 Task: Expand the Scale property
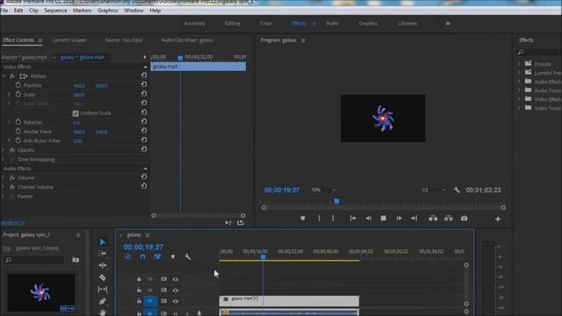tap(9, 95)
